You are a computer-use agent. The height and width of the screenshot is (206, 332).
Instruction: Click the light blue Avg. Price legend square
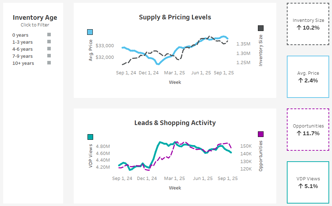[x=90, y=32]
